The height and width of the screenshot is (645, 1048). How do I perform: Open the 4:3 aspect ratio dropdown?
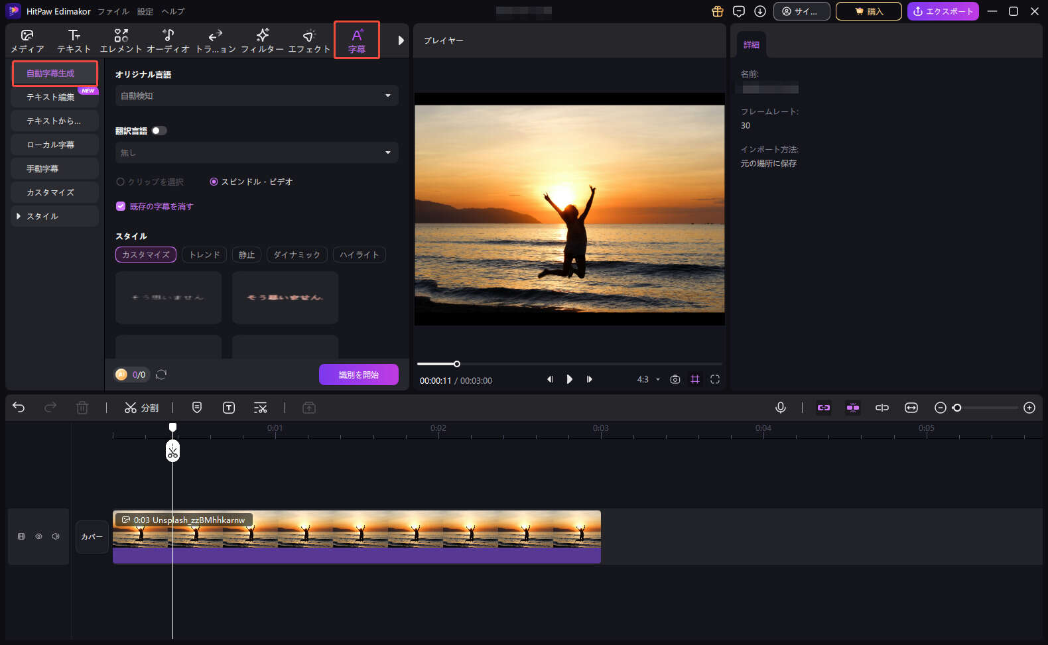point(648,379)
